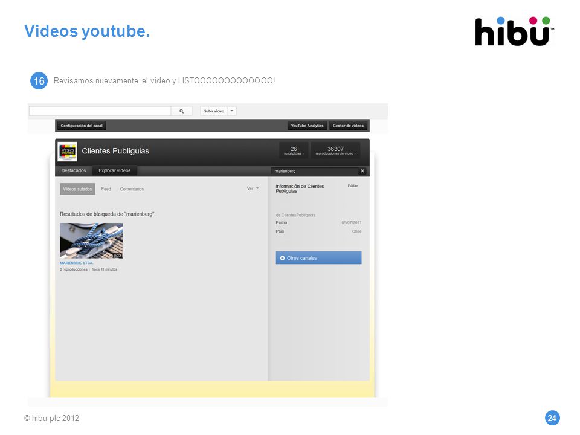Select the Vídeos subidos tab
The height and width of the screenshot is (435, 580).
coord(77,189)
